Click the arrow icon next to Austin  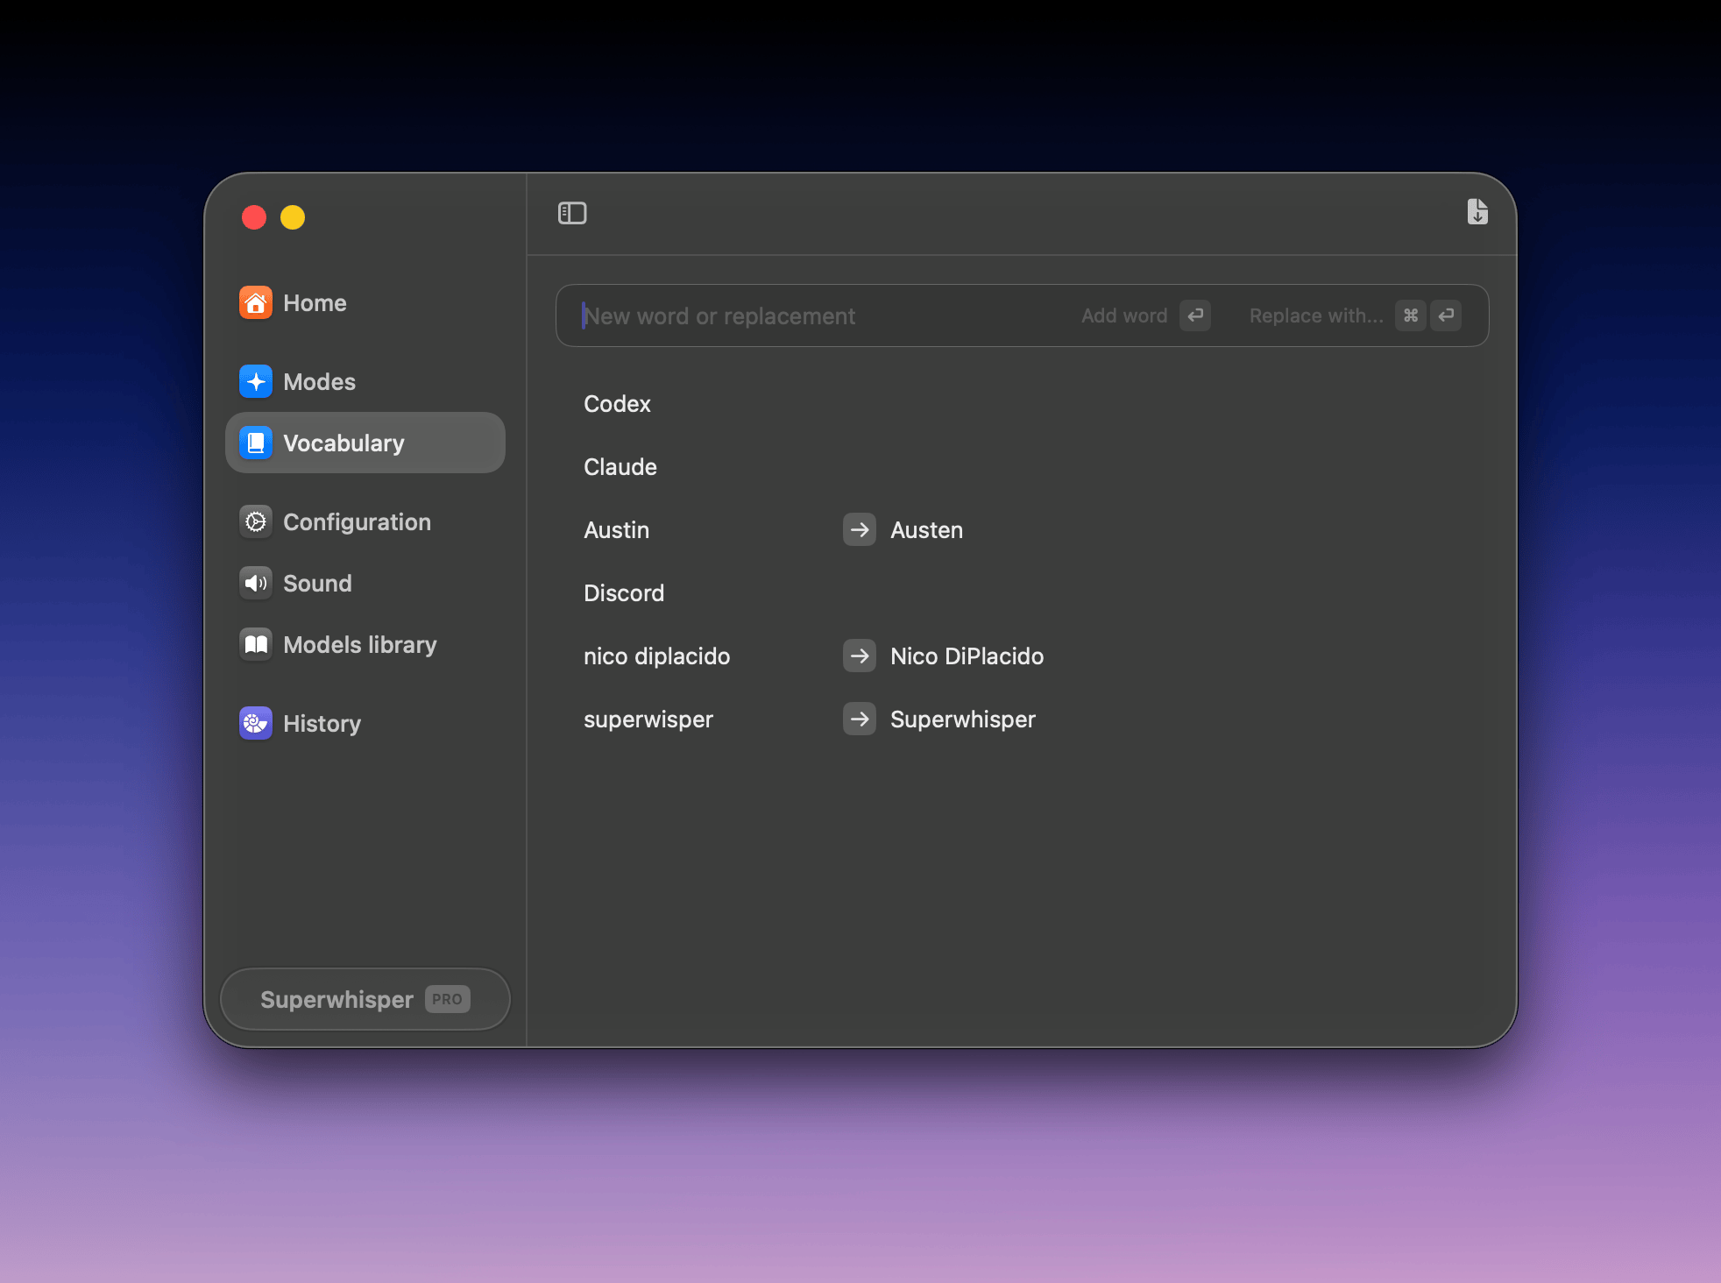pos(860,529)
